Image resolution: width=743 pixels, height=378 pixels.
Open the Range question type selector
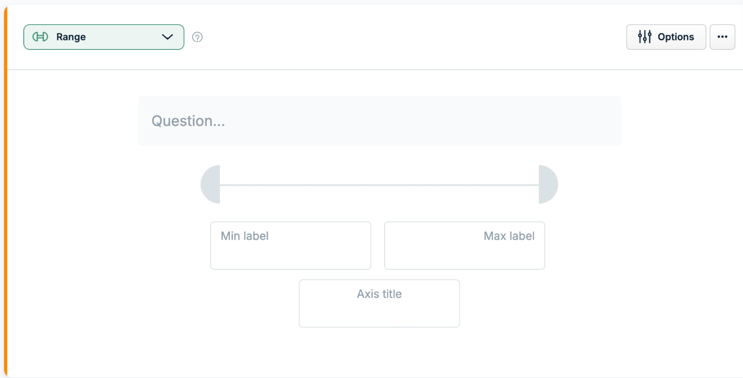[104, 37]
